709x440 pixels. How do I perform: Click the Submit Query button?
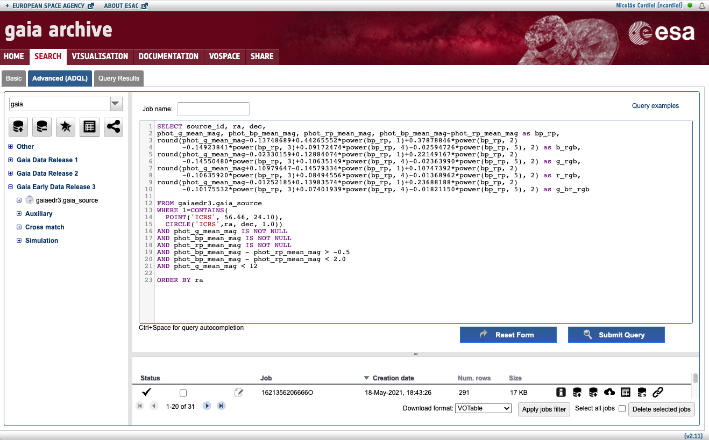pos(616,335)
